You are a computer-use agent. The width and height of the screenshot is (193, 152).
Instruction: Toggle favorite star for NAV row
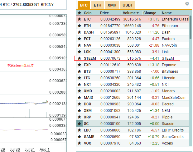tap(80, 45)
